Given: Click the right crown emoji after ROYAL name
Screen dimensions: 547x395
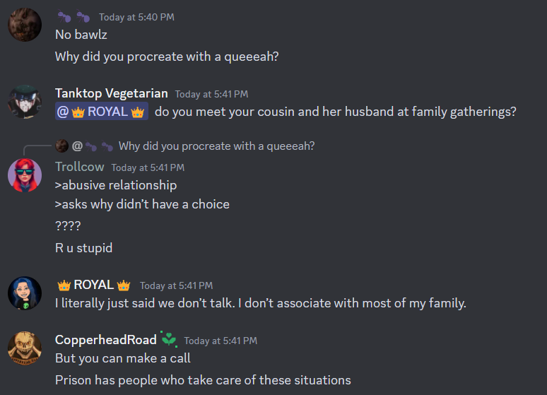Looking at the screenshot, I should coord(124,285).
